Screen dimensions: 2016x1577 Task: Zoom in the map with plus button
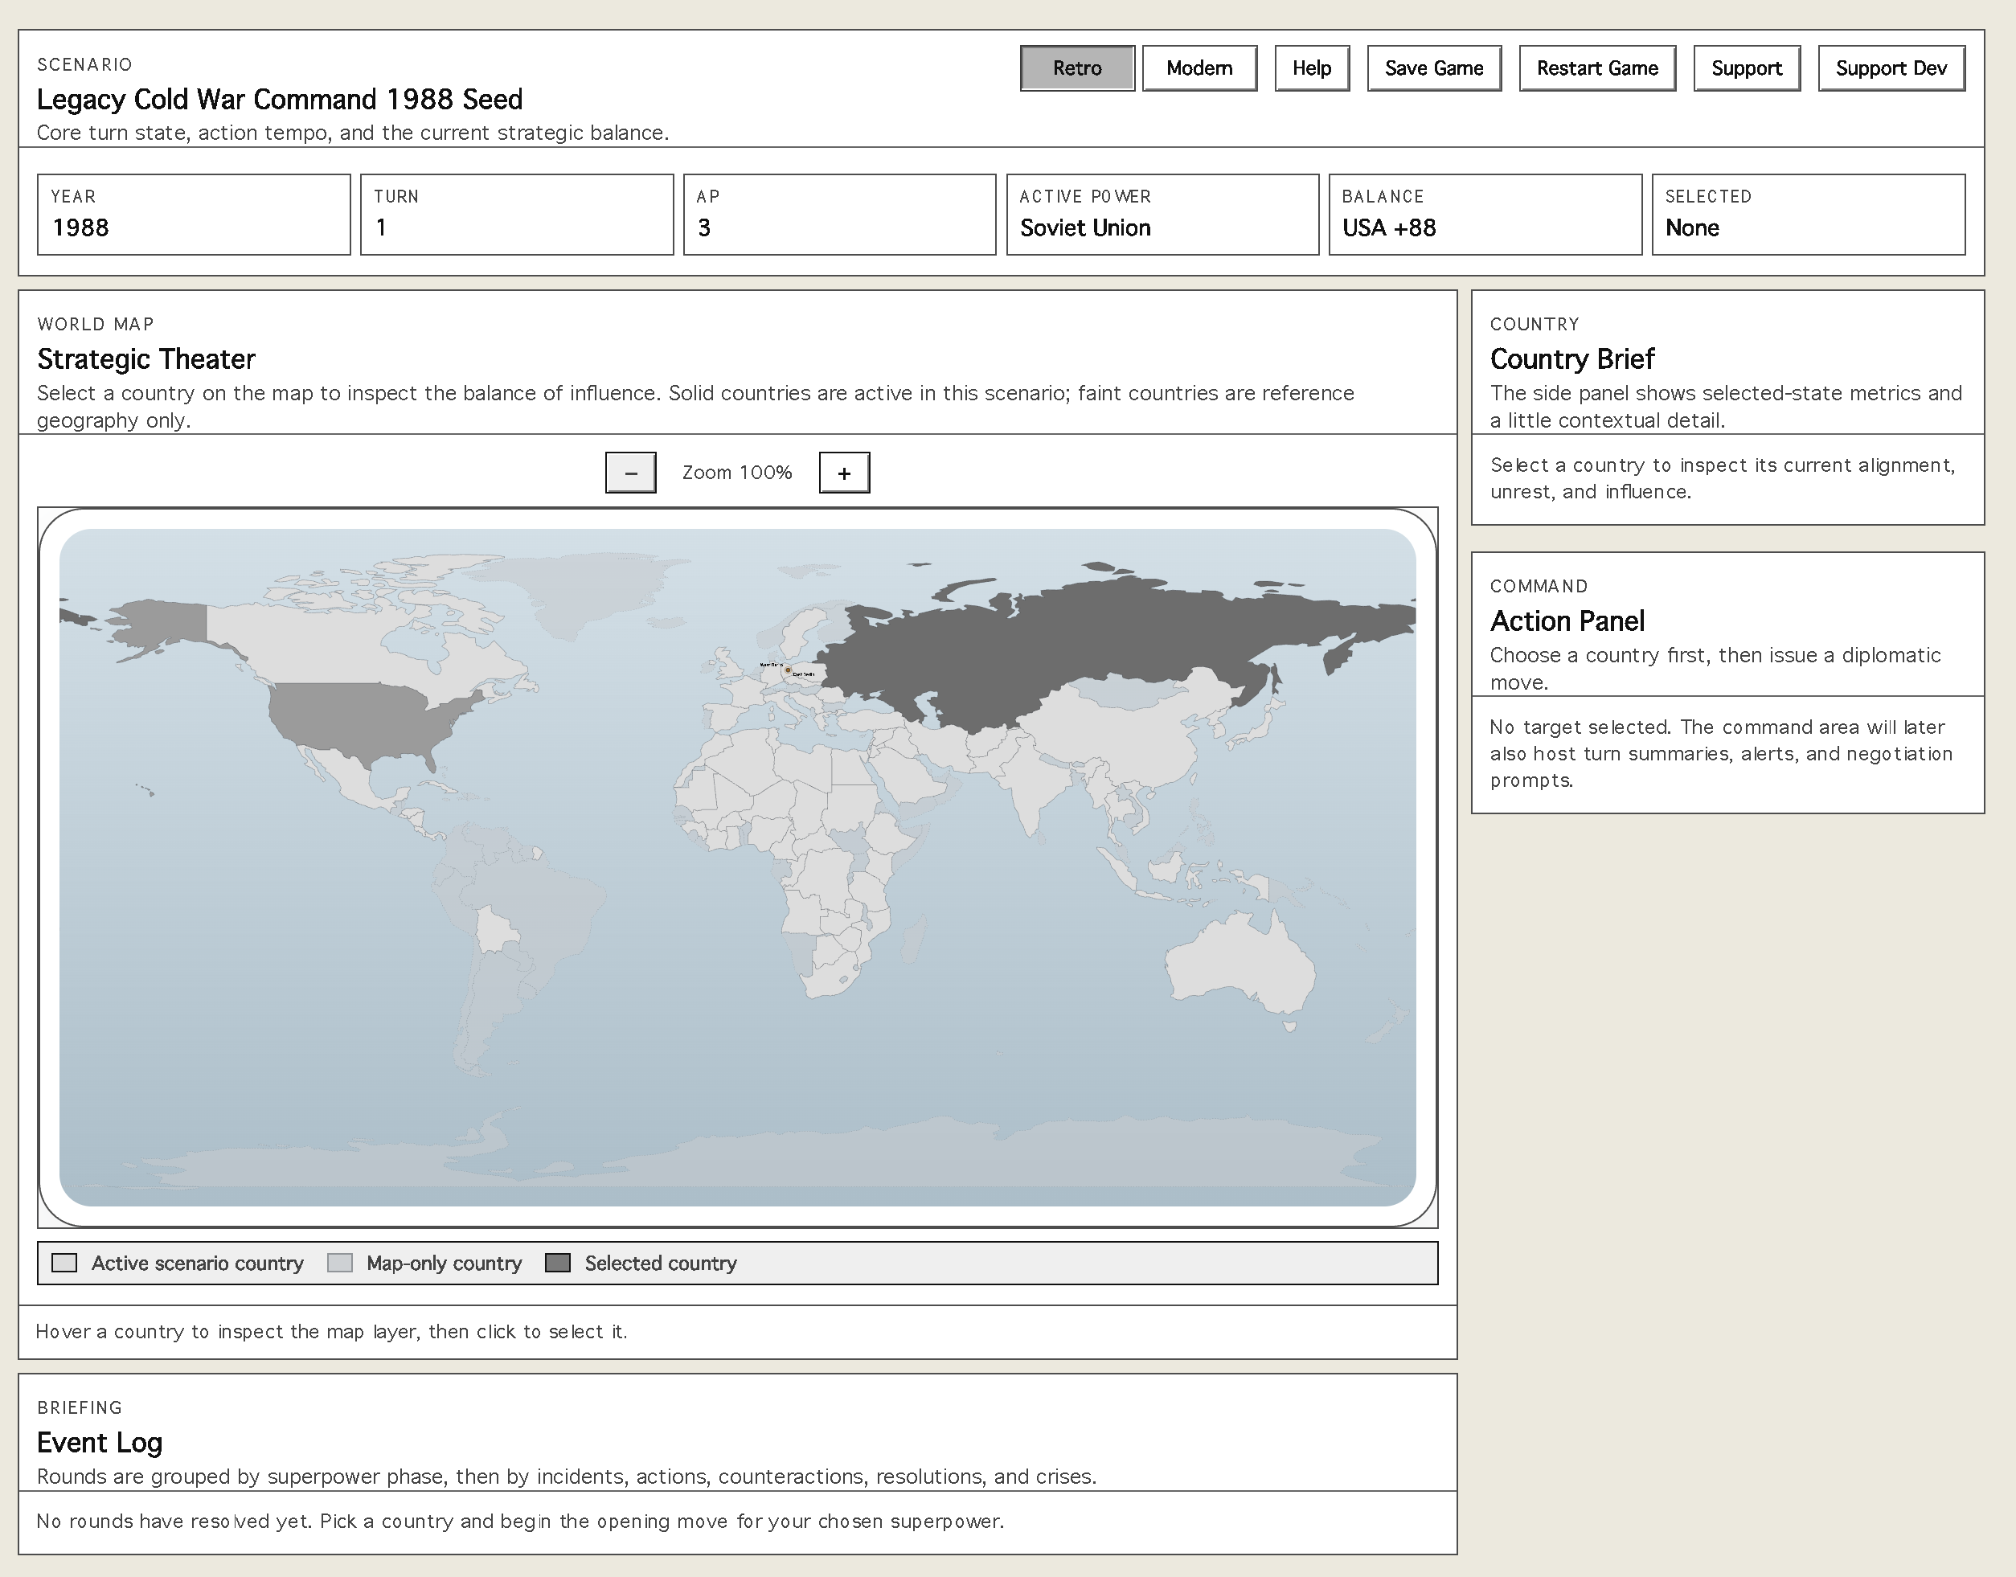(844, 473)
